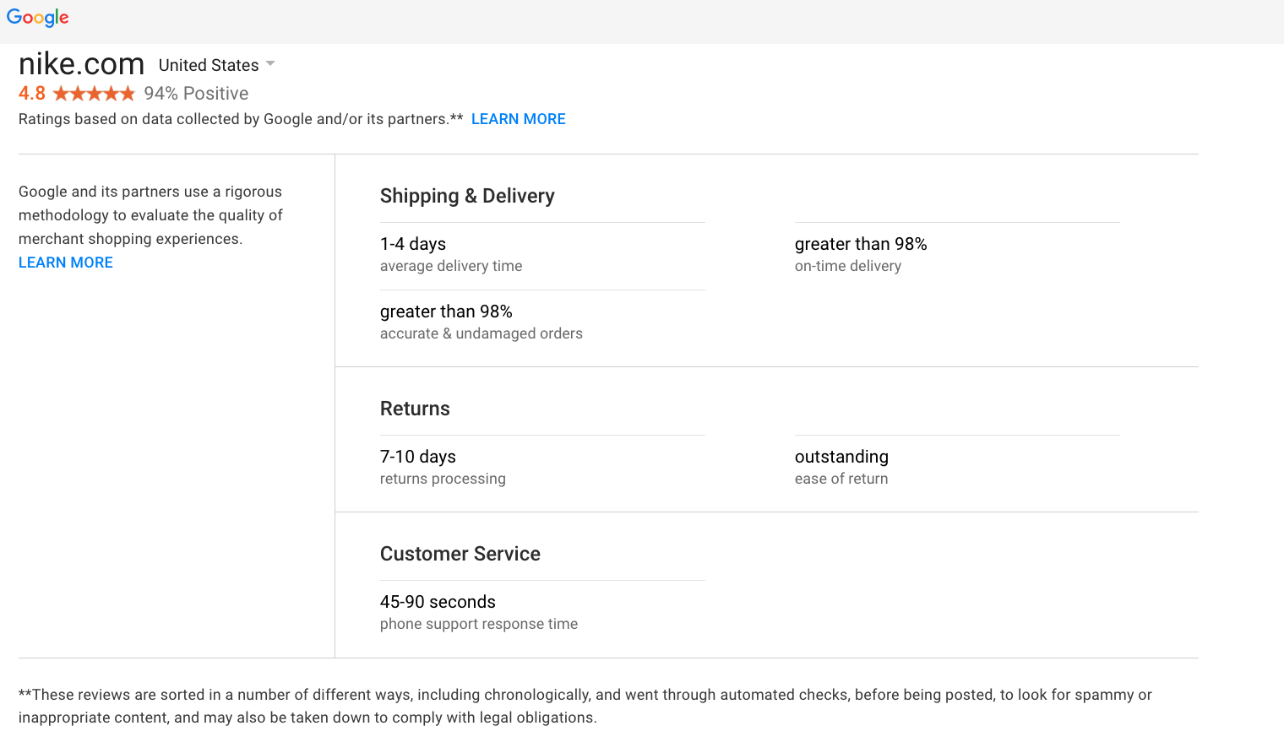Click the Returns section heading

[415, 409]
